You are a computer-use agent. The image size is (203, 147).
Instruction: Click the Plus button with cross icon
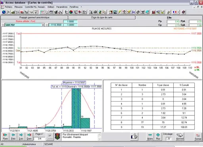tap(158, 137)
